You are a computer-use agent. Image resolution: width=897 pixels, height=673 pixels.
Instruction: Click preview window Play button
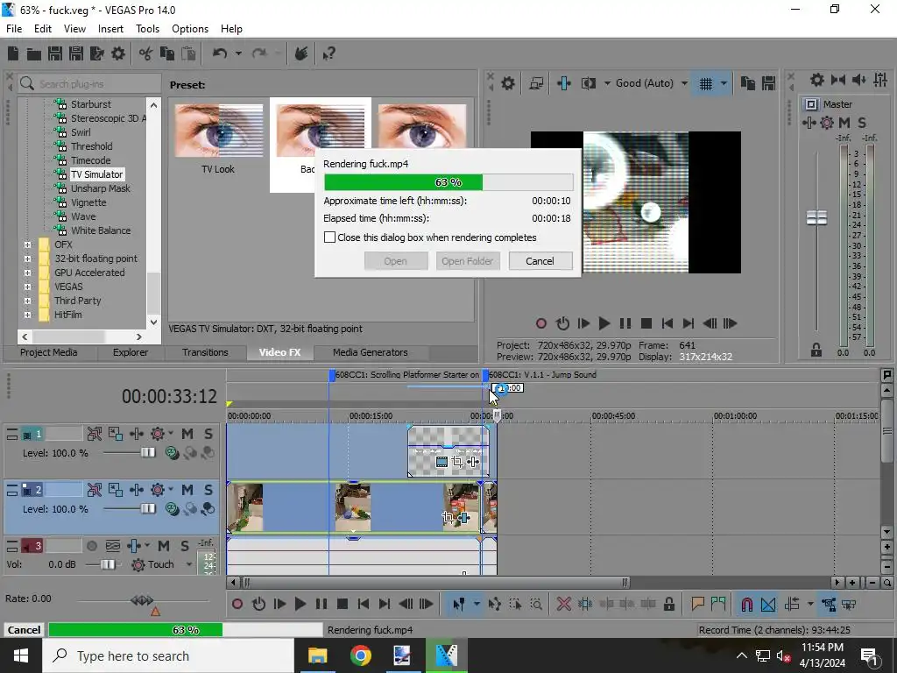(604, 323)
